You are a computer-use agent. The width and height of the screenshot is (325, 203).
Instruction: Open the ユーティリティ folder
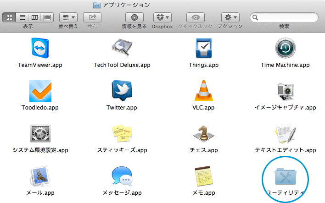click(285, 176)
